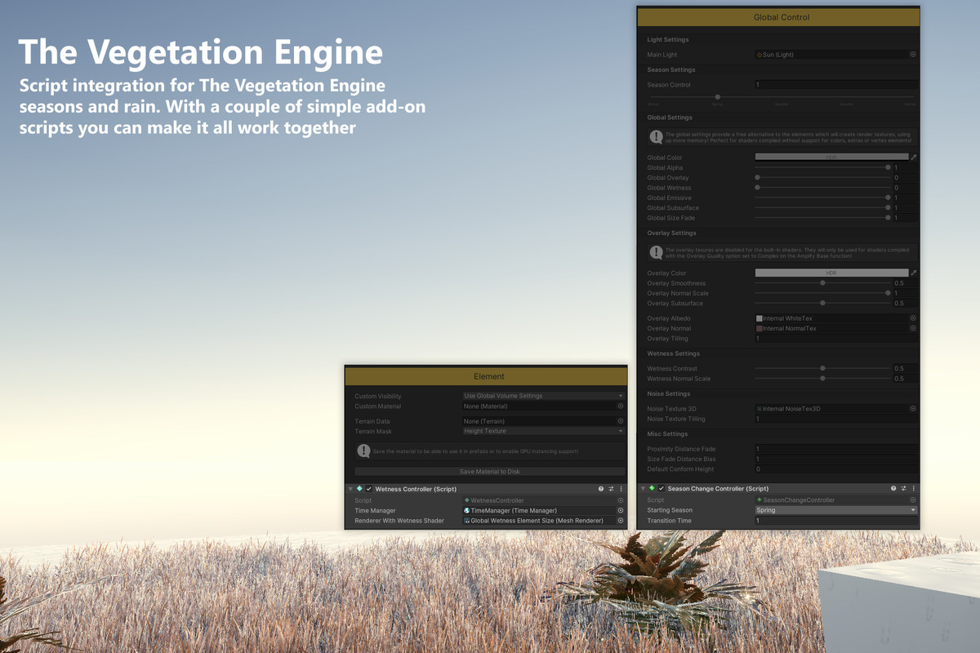Click the Global Subsurface slider
The height and width of the screenshot is (653, 980).
coord(822,207)
